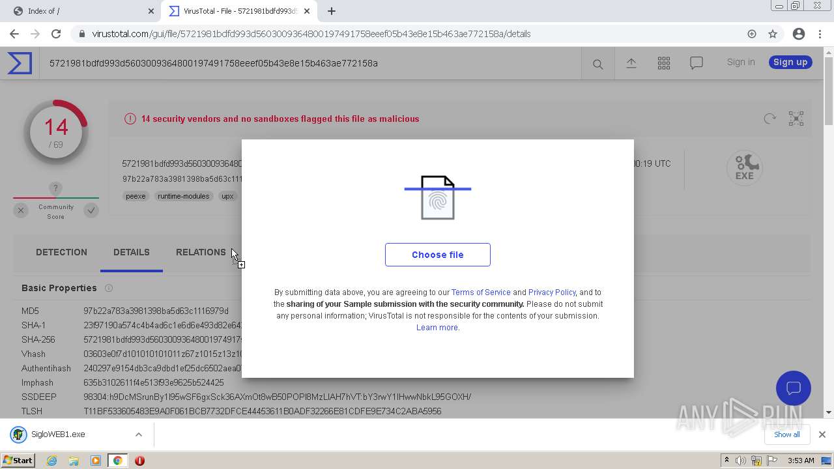Click the EXE file type icon

[745, 168]
